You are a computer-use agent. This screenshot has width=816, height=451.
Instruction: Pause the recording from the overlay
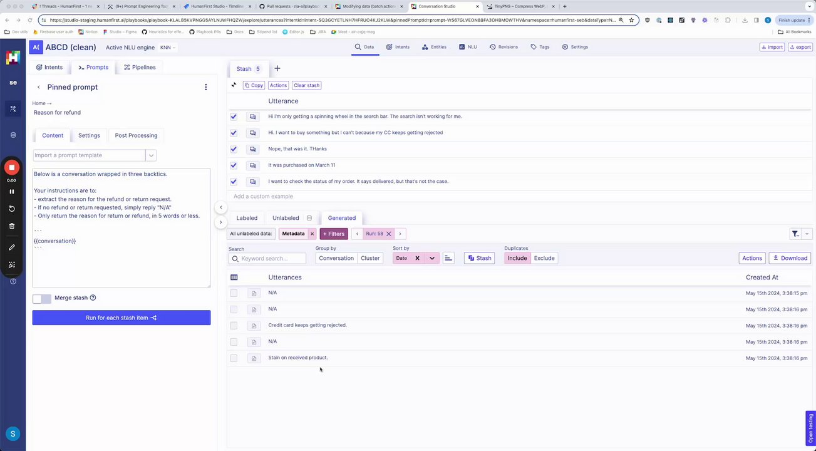pos(11,192)
